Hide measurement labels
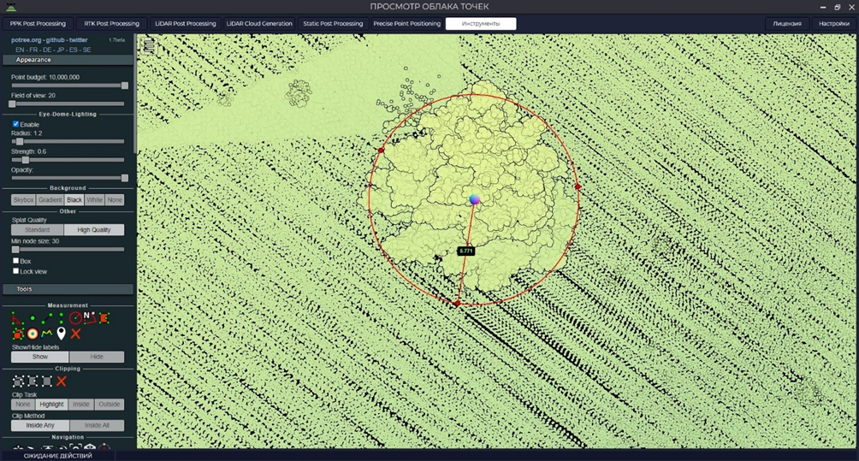This screenshot has width=859, height=461. 97,357
